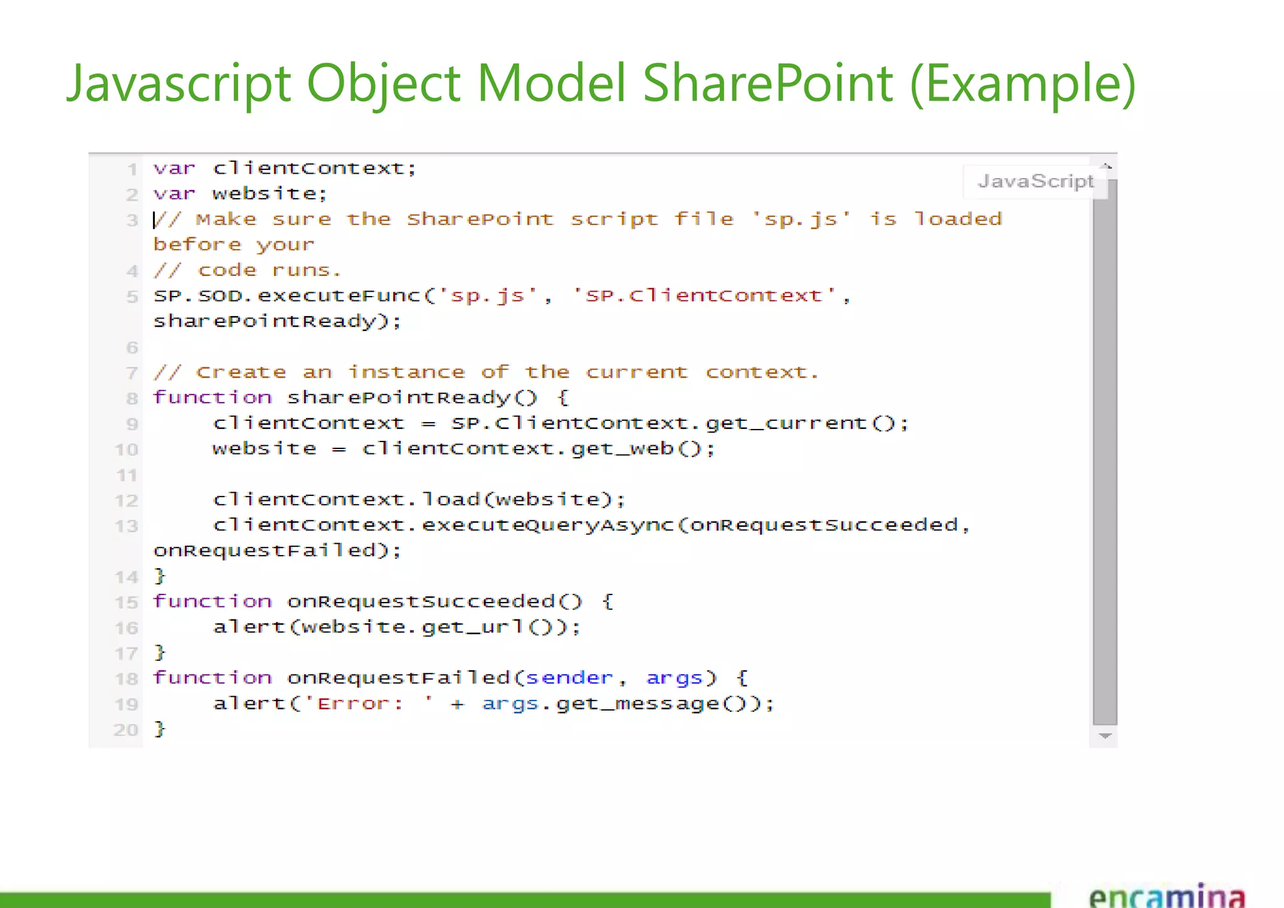The image size is (1284, 908).
Task: Click the 'executeQueryAsync' method call
Action: tap(548, 525)
